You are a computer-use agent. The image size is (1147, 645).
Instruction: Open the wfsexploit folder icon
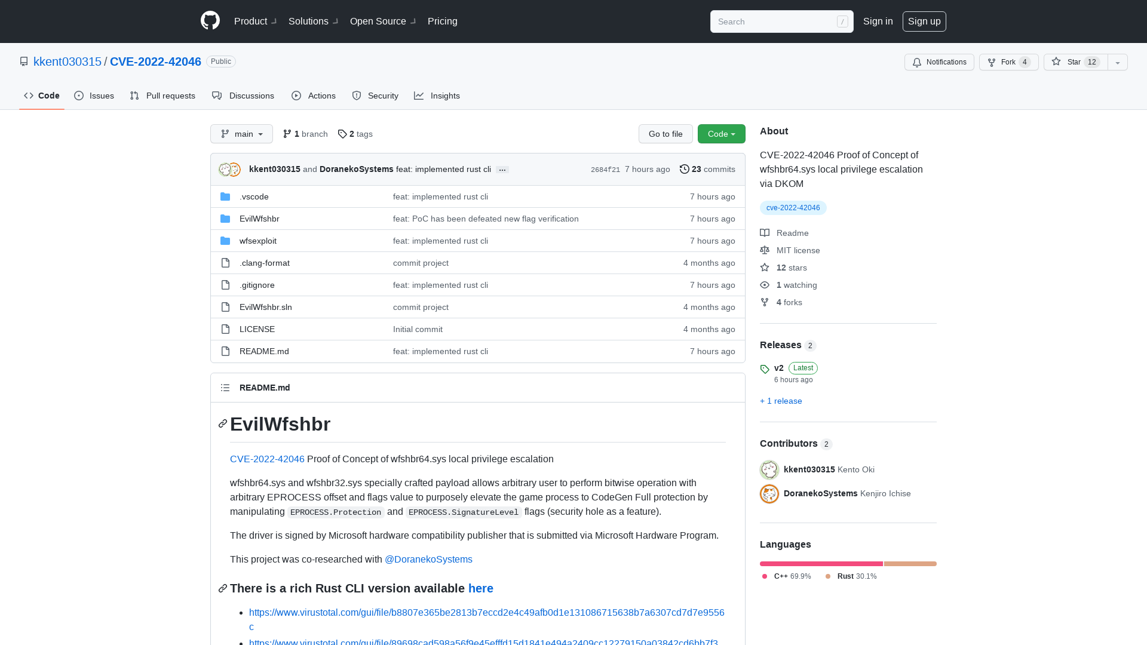tap(225, 241)
